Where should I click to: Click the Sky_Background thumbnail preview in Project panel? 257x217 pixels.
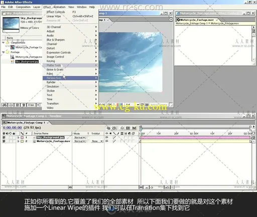(x=11, y=24)
